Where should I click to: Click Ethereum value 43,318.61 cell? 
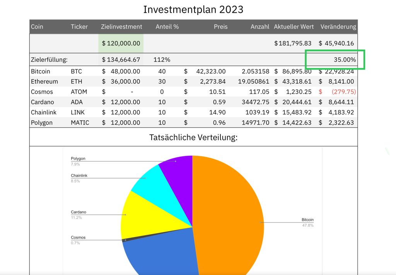point(293,81)
